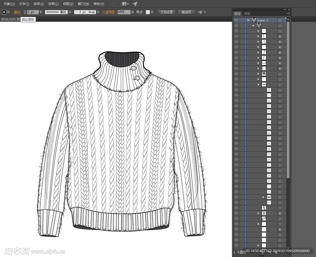Click the 文档设置 button
This screenshot has height=257, width=316.
[x=167, y=12]
